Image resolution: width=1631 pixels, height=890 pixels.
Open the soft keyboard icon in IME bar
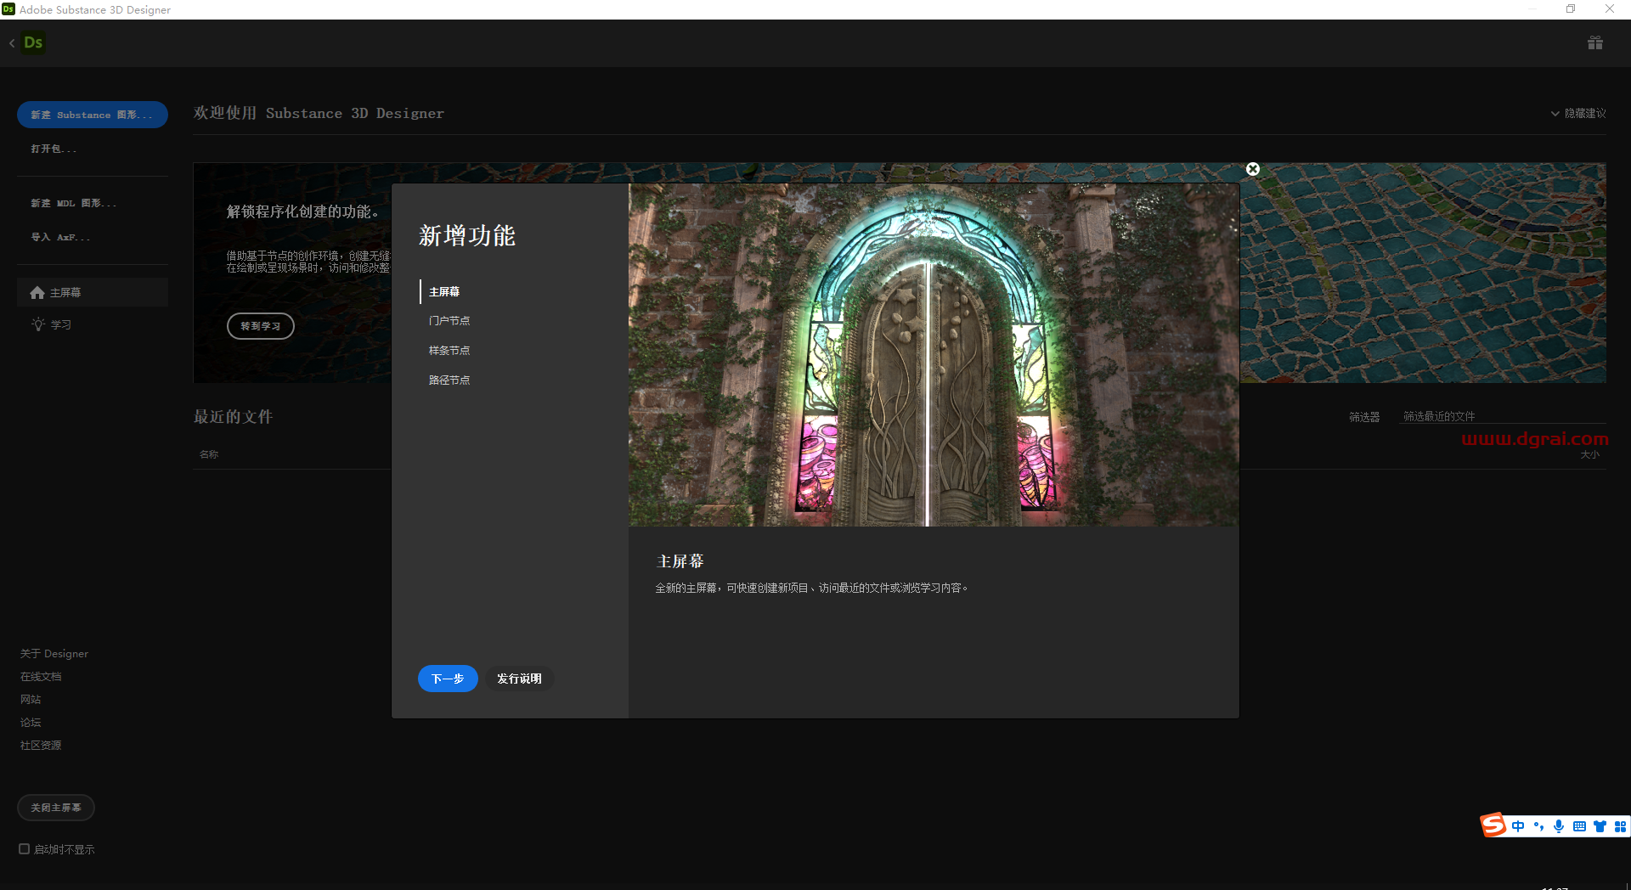click(1579, 826)
